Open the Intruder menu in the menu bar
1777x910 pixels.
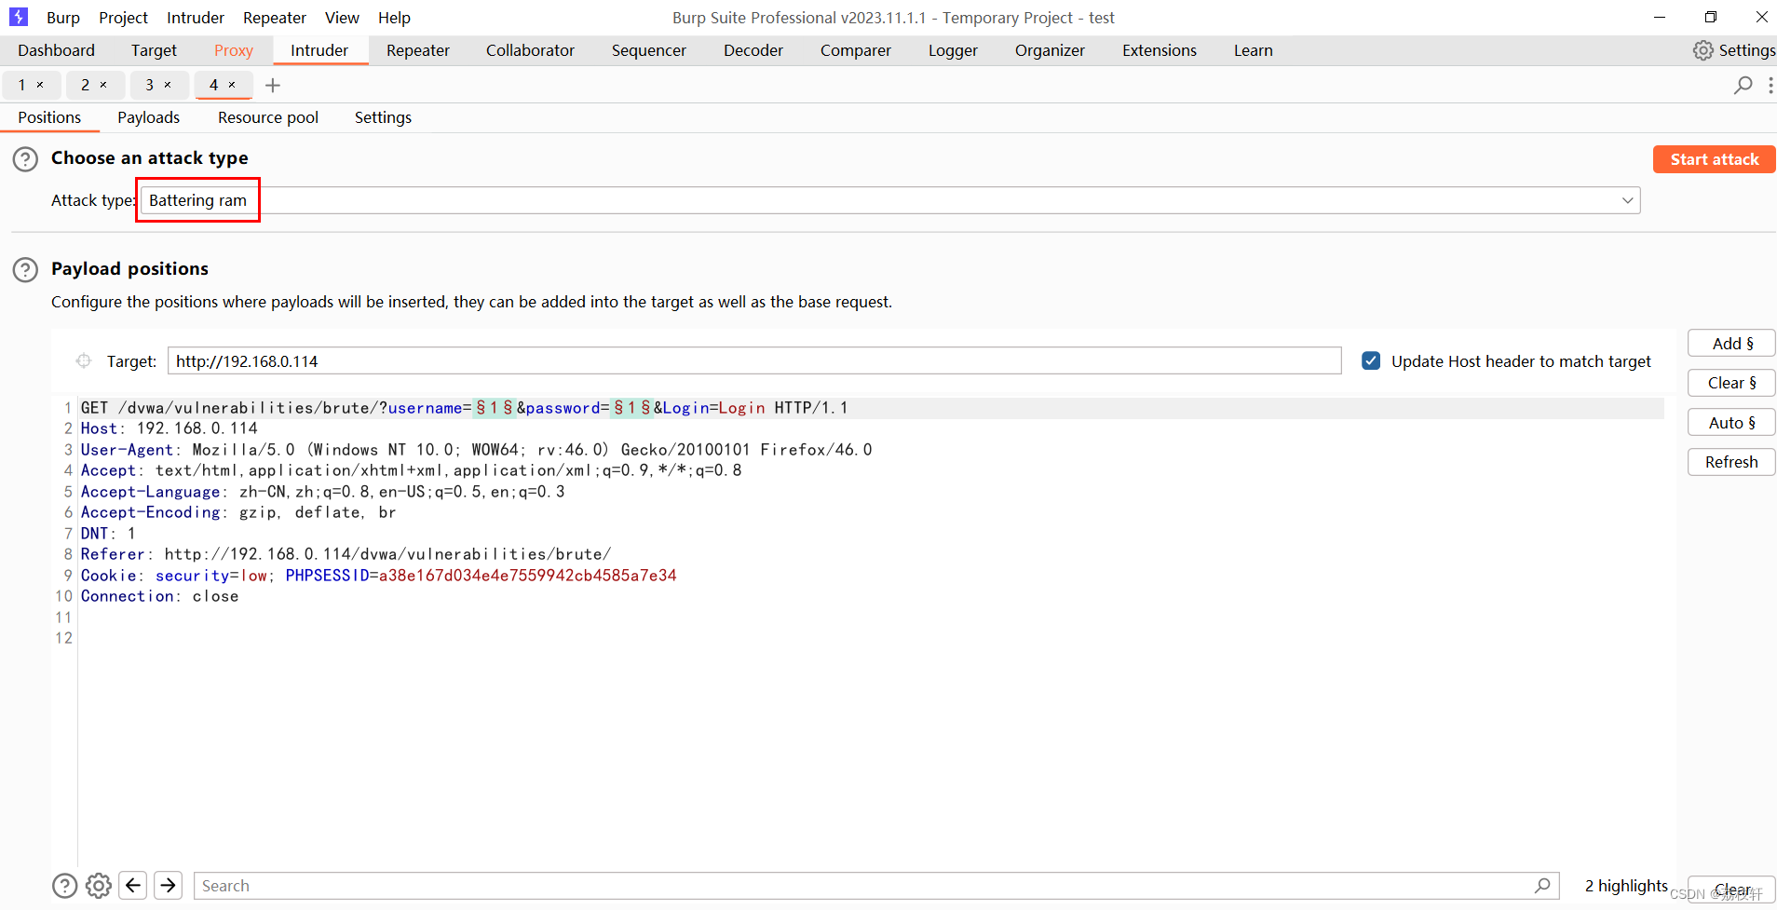coord(196,18)
